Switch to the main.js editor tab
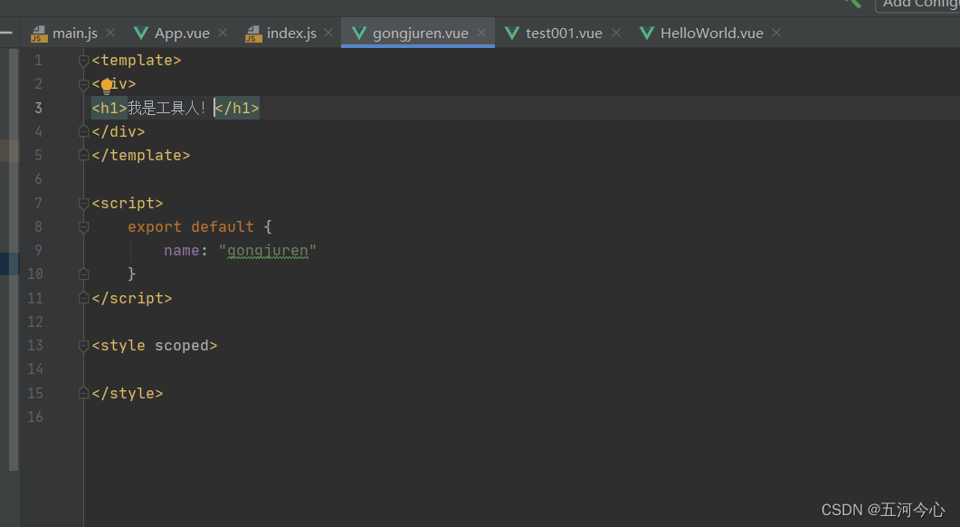Viewport: 960px width, 527px height. tap(74, 34)
